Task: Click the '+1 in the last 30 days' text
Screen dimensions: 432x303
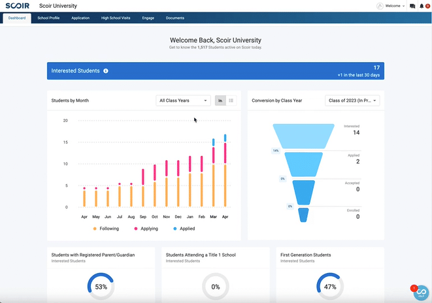Action: click(x=359, y=75)
